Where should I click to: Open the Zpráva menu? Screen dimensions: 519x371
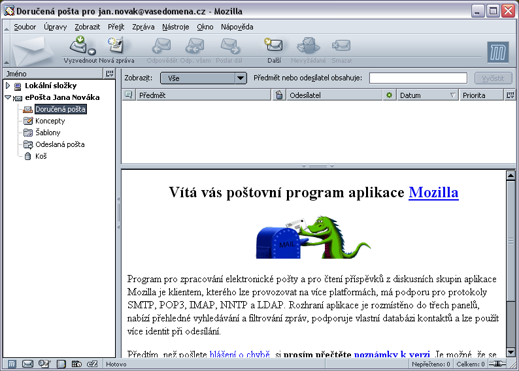click(143, 27)
